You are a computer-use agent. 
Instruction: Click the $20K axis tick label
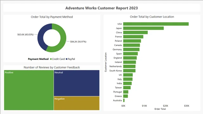[166, 106]
